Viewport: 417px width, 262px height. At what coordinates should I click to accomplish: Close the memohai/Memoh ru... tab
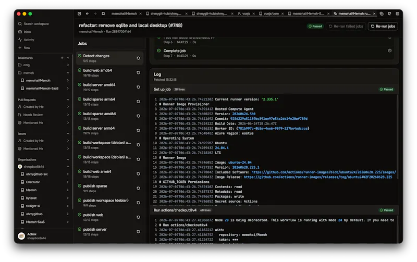tap(374, 14)
